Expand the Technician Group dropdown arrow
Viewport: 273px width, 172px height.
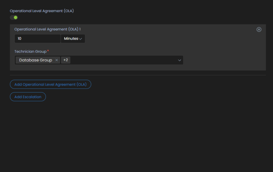180,61
